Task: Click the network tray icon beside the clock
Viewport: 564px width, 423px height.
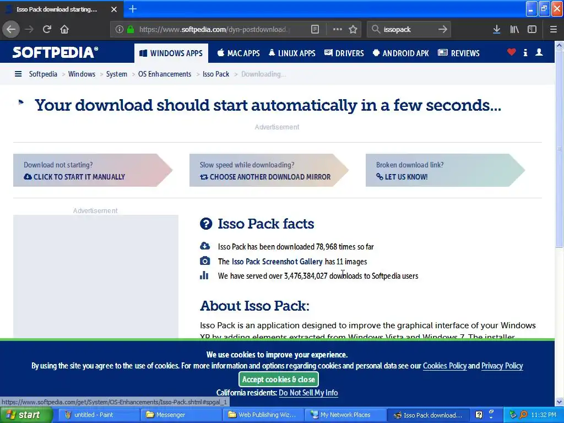Action: (513, 415)
